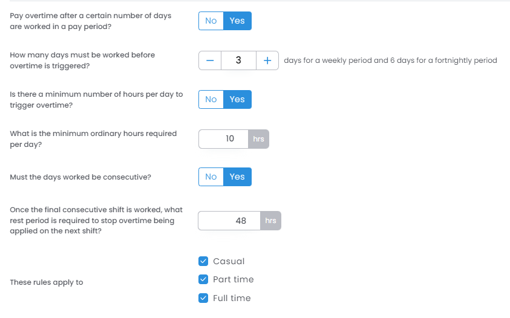Click the 'Must the days worked be consecutive?' label

(x=80, y=177)
